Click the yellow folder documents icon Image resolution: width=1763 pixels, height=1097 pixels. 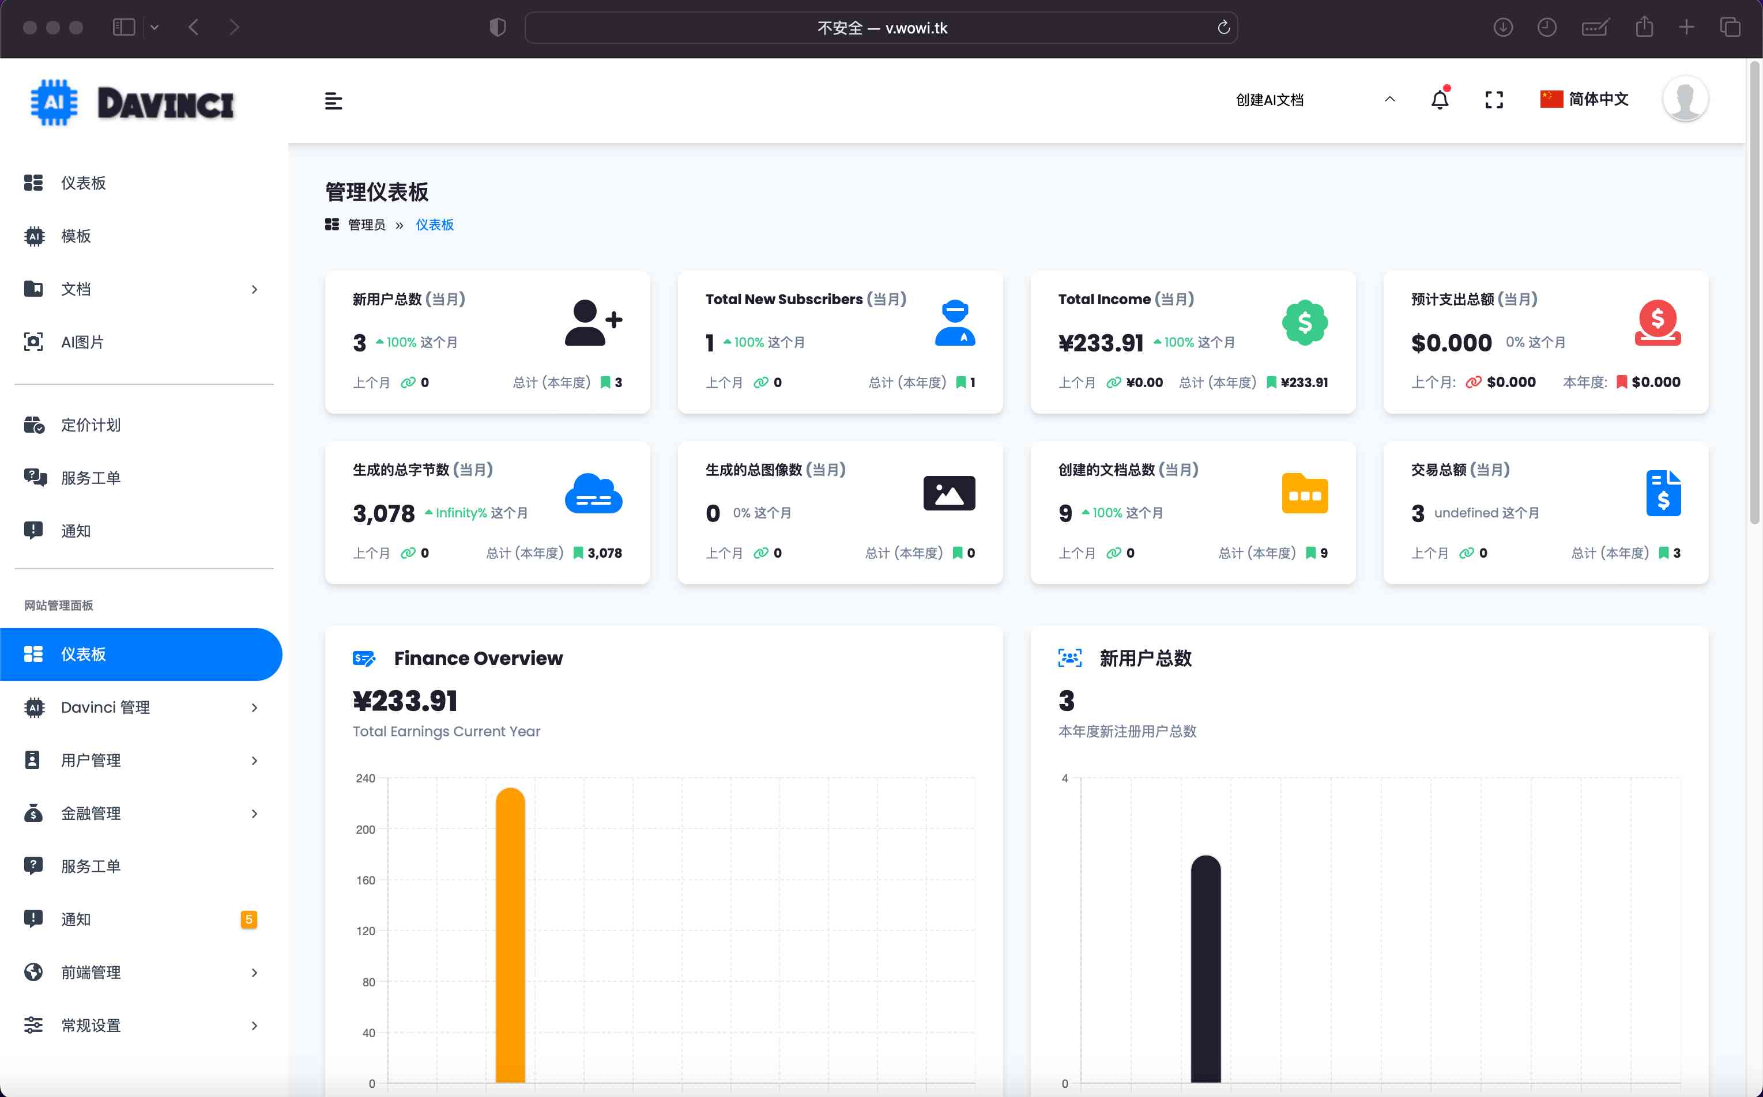[x=1305, y=493]
